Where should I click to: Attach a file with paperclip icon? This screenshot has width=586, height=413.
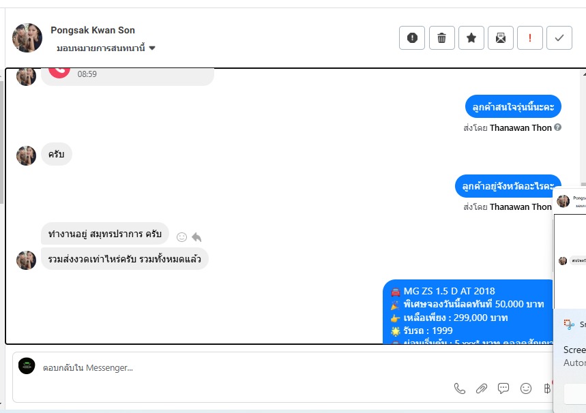(482, 388)
